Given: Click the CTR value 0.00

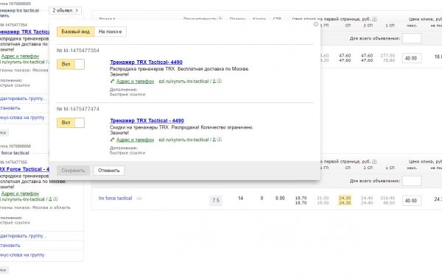Looking at the screenshot, I should 280,199.
